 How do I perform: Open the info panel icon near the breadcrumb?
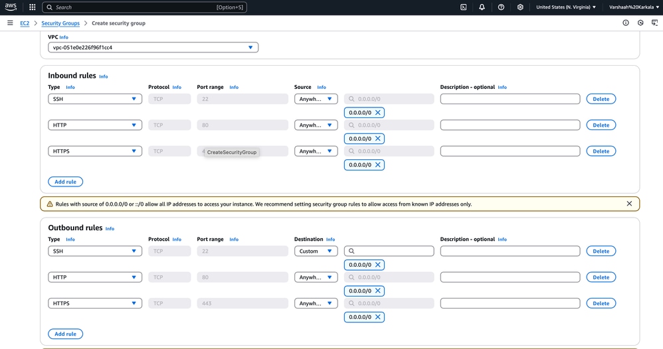click(626, 23)
